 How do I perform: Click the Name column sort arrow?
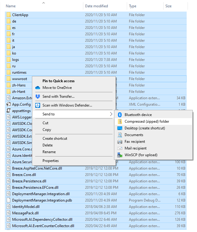pyautogui.click(x=43, y=3)
